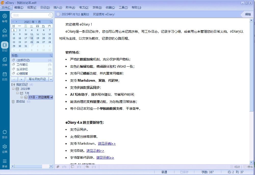Open the 更多 more sidebar menu
Image resolution: width=255 pixels, height=175 pixels.
coord(5,163)
